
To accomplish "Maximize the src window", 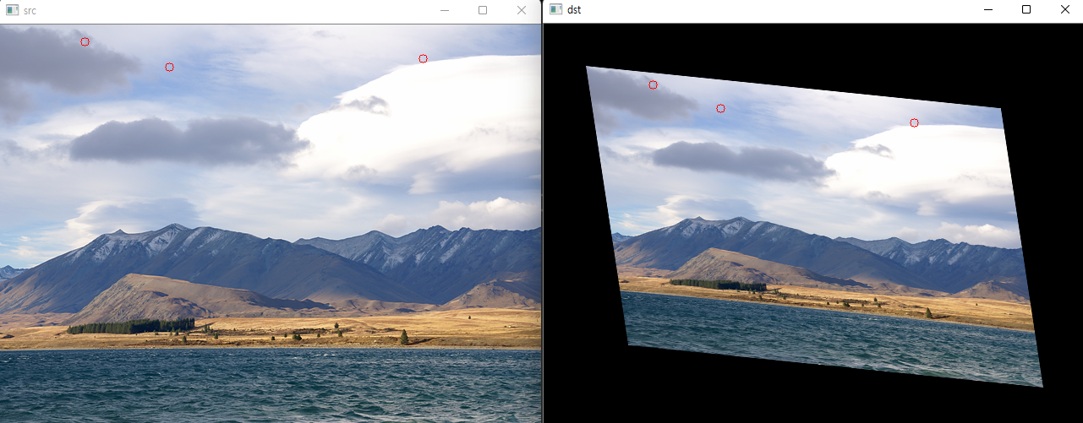I will (x=483, y=10).
